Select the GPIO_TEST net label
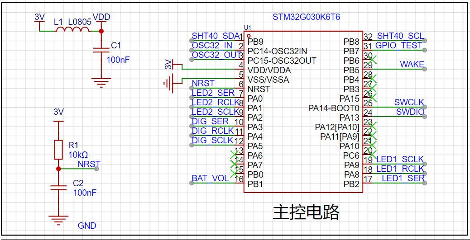Image resolution: width=470 pixels, height=240 pixels. (x=399, y=46)
